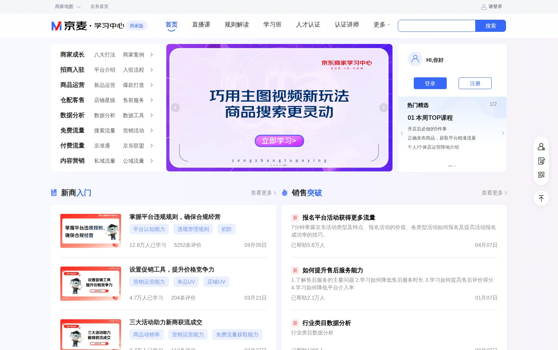Click the 注册 button
The width and height of the screenshot is (558, 350).
pos(475,83)
